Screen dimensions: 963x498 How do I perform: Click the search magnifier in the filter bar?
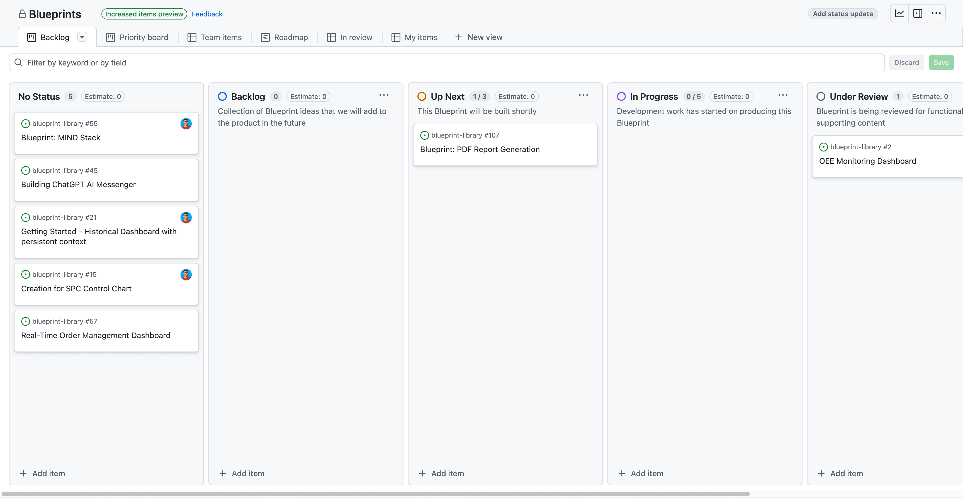(x=18, y=62)
